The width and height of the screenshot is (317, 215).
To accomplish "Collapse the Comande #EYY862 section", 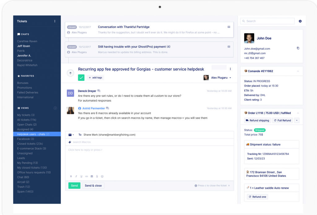I will (x=298, y=71).
